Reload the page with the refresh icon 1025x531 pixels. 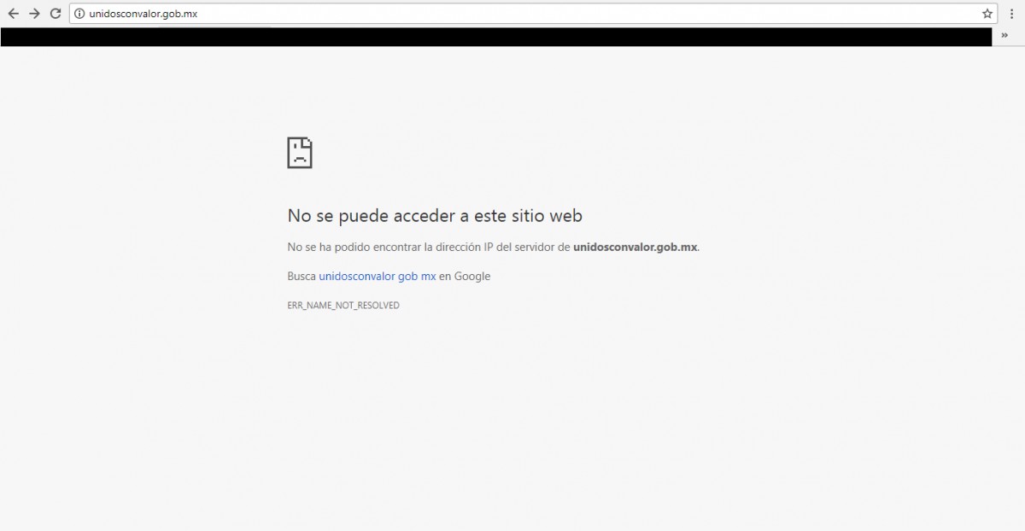pos(56,14)
